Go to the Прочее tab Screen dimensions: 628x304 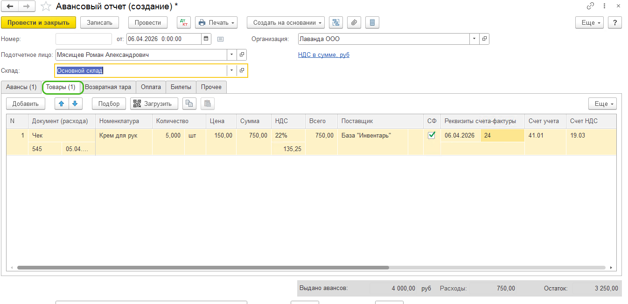click(x=211, y=87)
